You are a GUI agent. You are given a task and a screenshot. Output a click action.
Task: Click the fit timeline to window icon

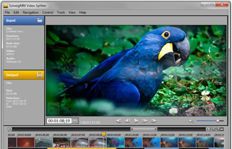tap(221, 129)
